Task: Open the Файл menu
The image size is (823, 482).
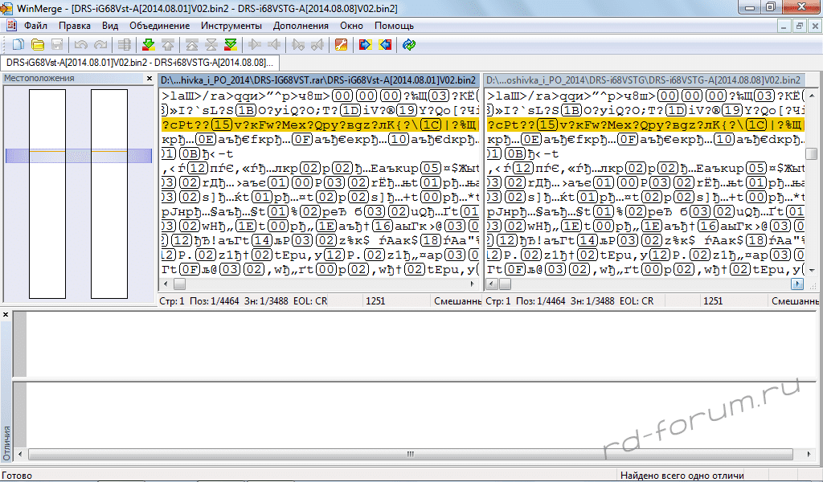Action: tap(35, 26)
